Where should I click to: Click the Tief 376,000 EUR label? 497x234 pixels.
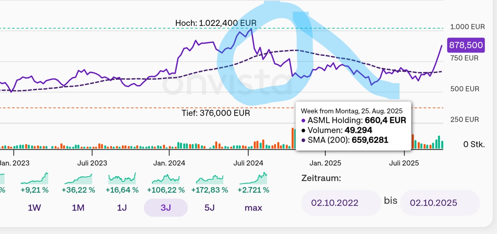[216, 113]
